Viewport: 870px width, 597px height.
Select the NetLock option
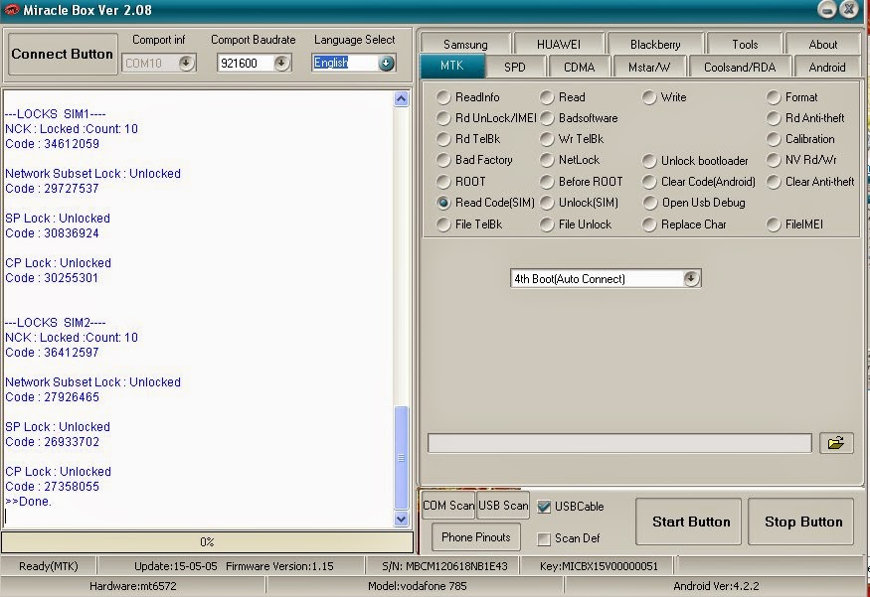click(x=547, y=160)
